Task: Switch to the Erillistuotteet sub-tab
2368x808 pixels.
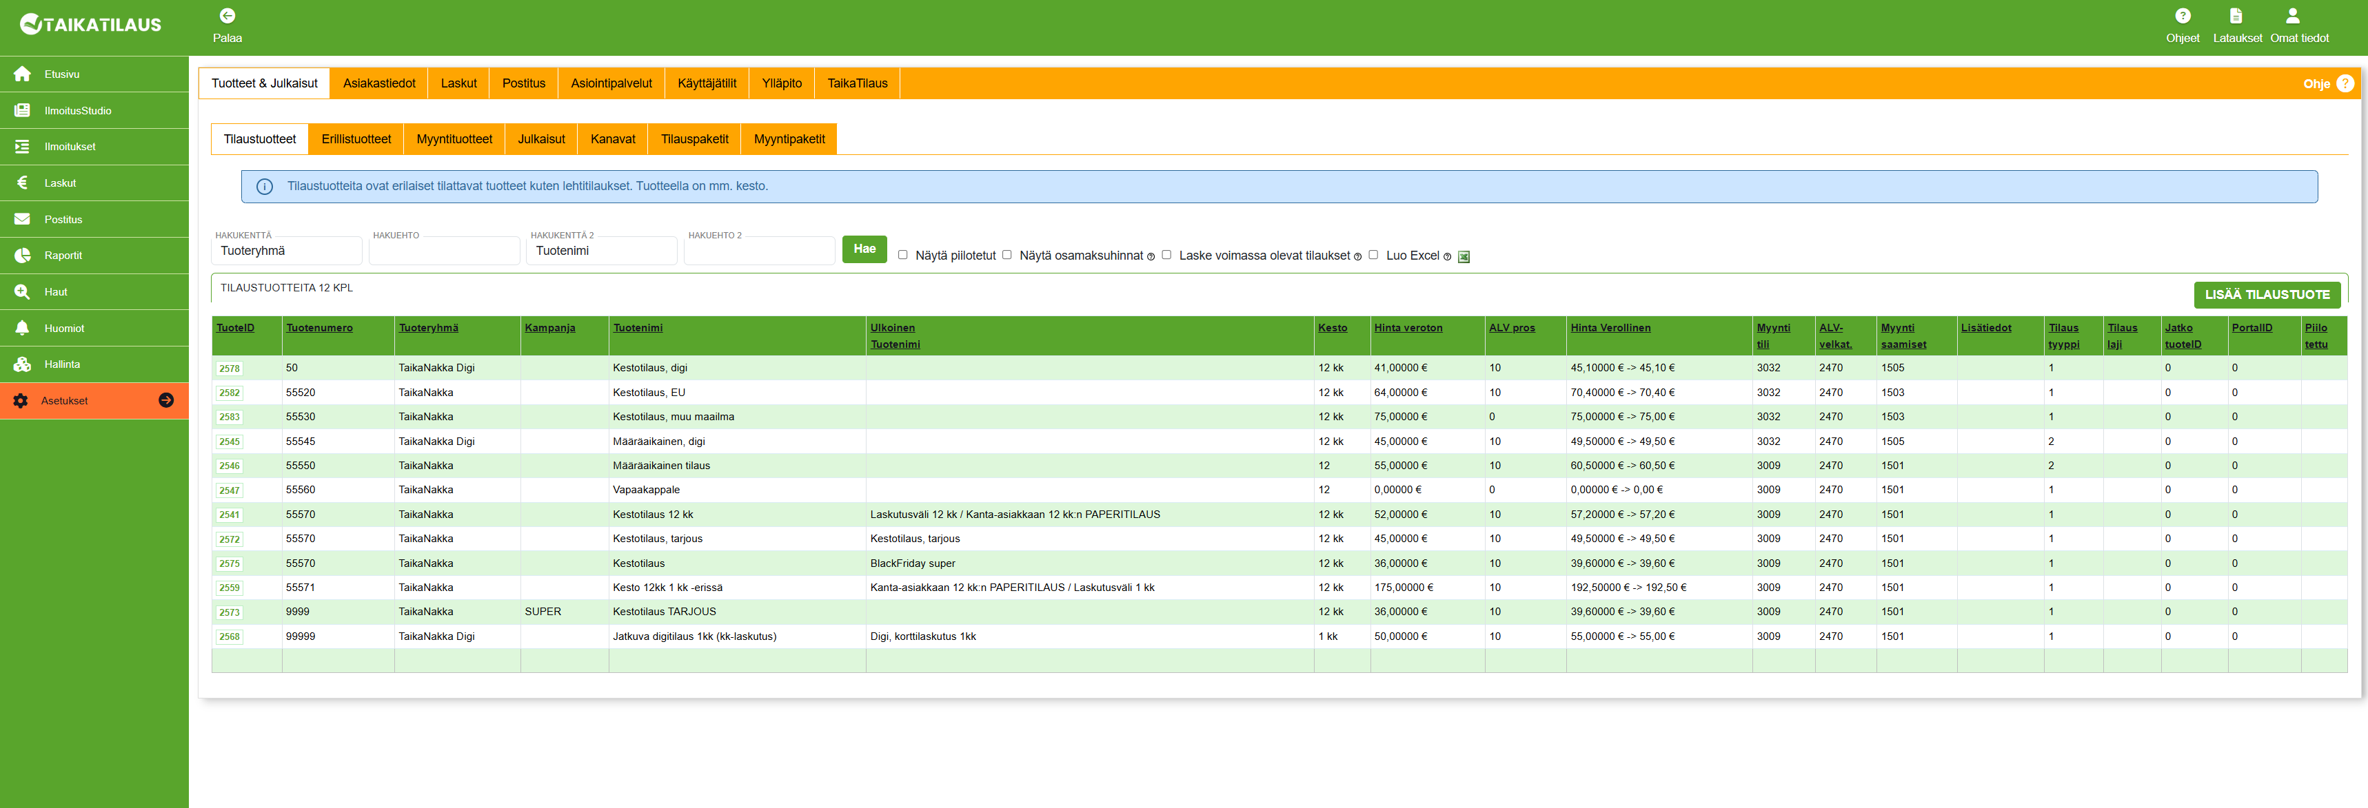Action: point(356,140)
